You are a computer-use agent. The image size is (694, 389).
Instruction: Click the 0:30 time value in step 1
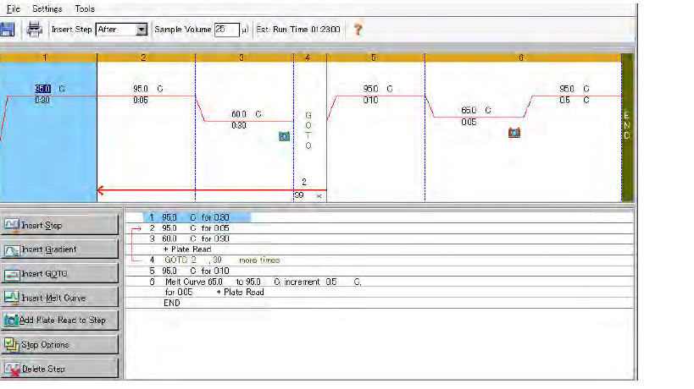tap(42, 101)
